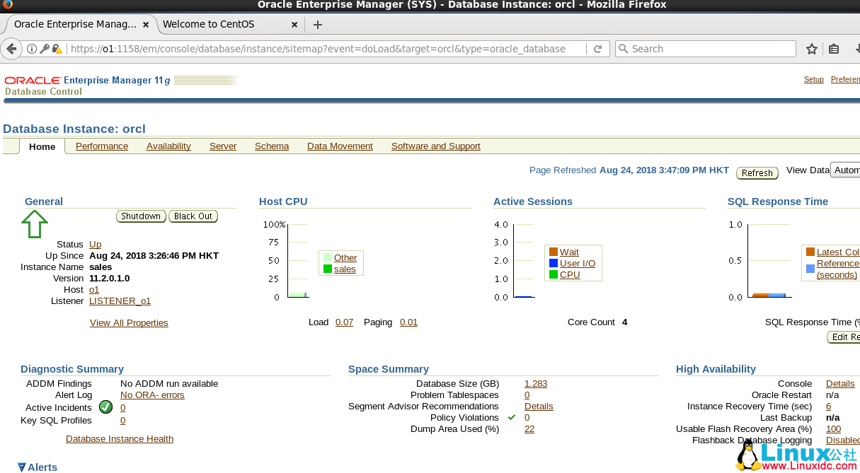The width and height of the screenshot is (860, 473).
Task: Go back using the back arrow icon
Action: [12, 49]
